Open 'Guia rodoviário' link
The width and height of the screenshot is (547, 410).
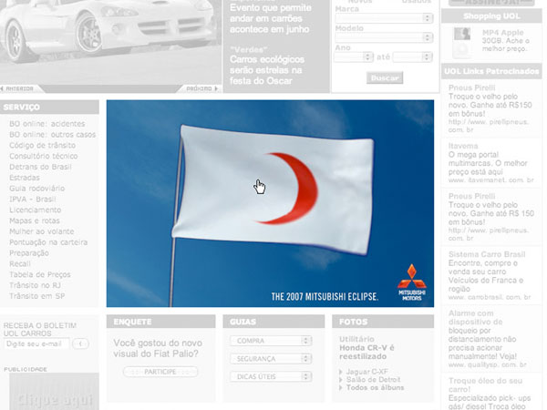37,189
